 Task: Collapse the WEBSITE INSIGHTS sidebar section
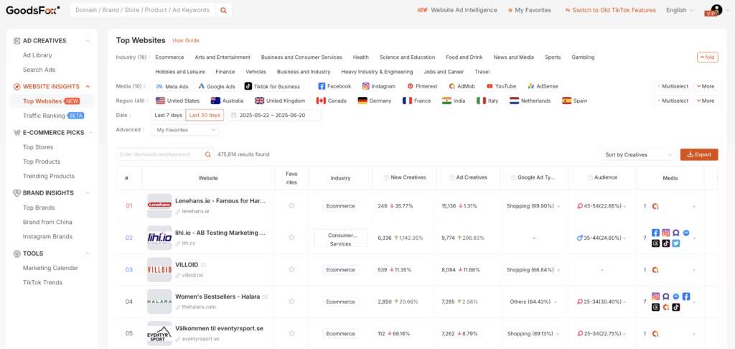pyautogui.click(x=88, y=86)
